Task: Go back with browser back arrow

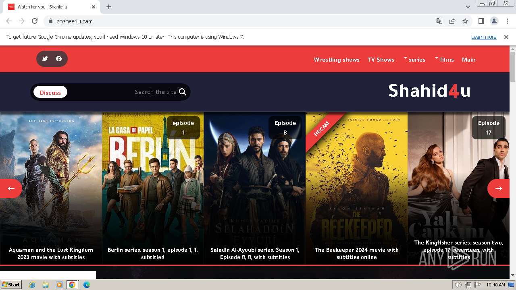Action: (x=9, y=21)
